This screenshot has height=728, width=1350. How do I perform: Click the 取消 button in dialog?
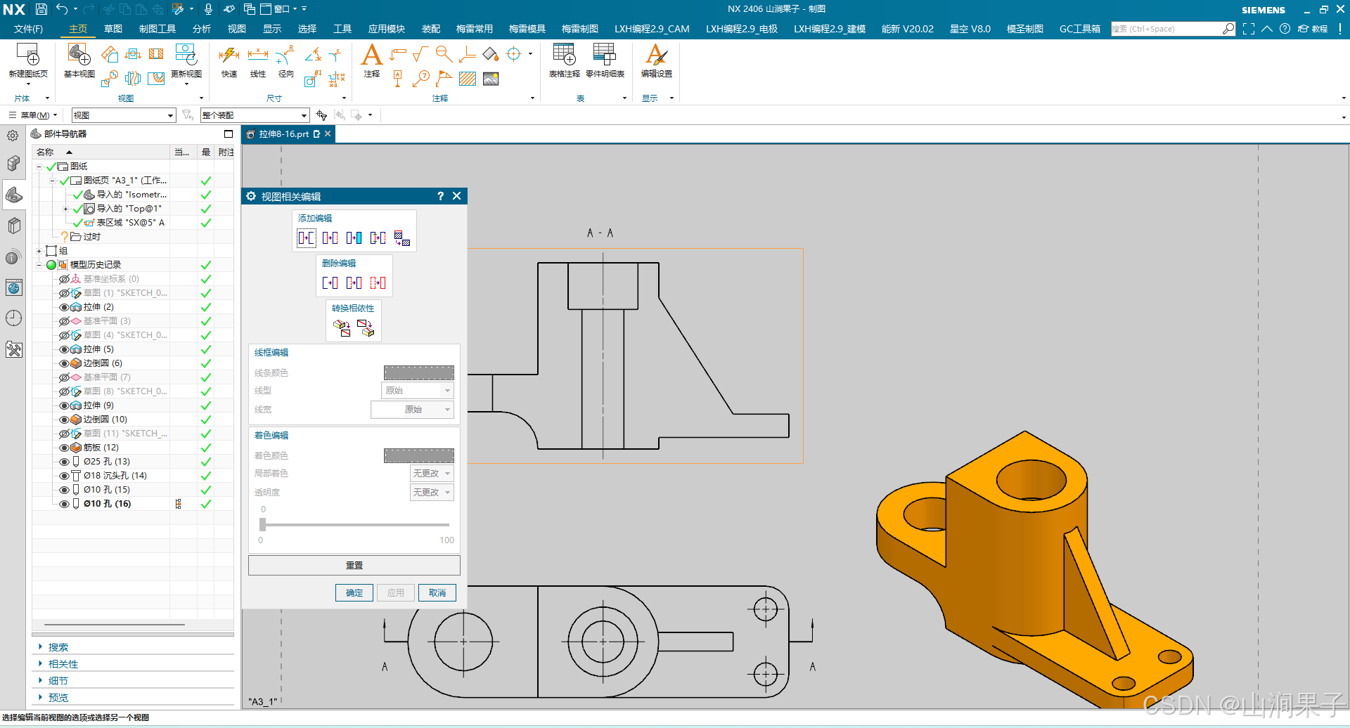click(437, 593)
